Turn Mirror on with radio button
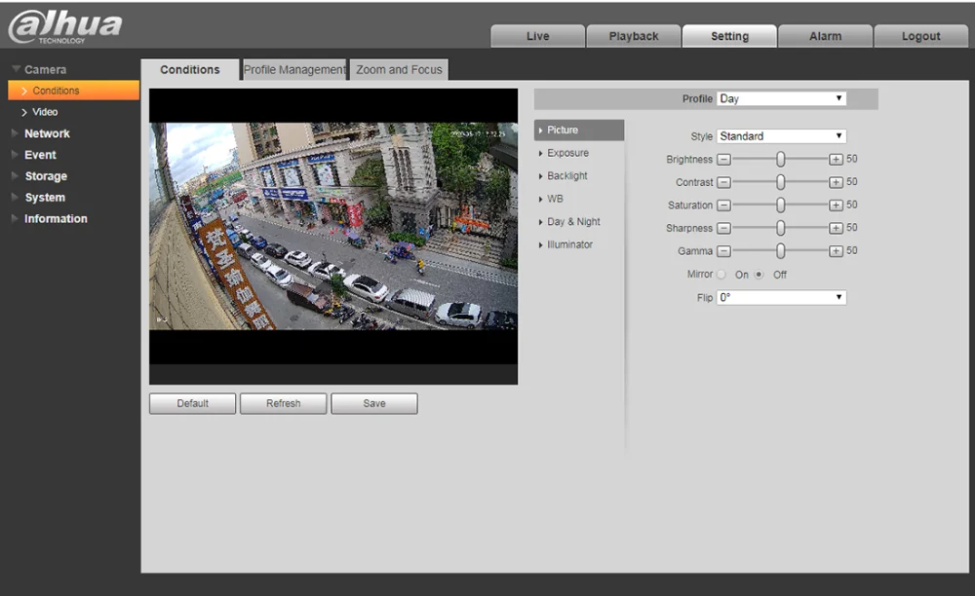This screenshot has width=975, height=596. coord(721,275)
